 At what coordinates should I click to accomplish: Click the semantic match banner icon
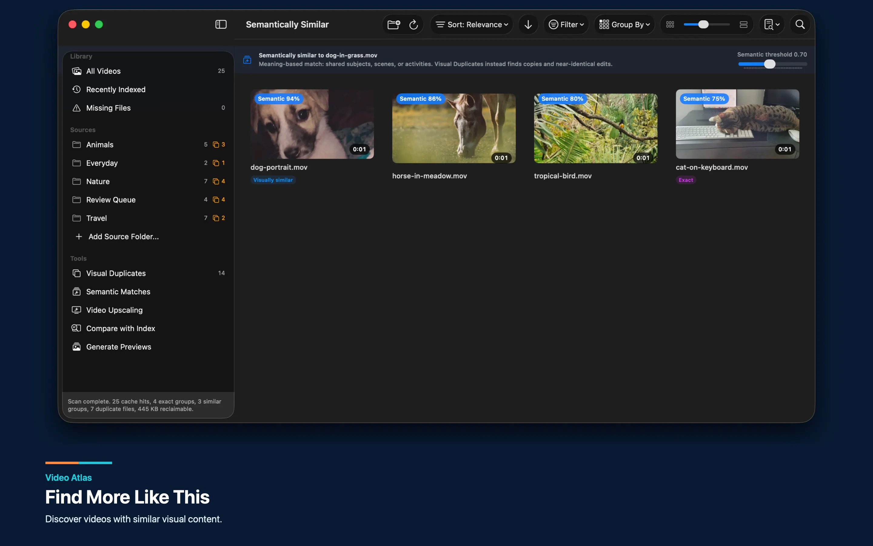247,59
